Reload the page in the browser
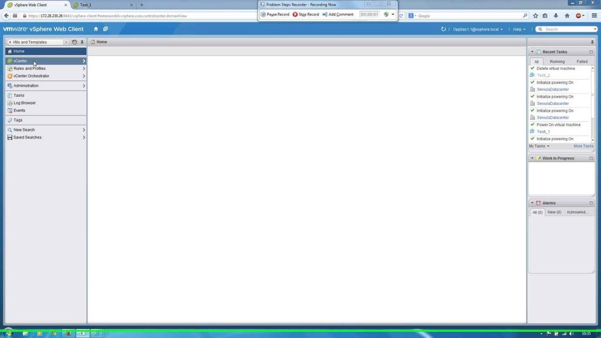The image size is (601, 338). tap(401, 16)
